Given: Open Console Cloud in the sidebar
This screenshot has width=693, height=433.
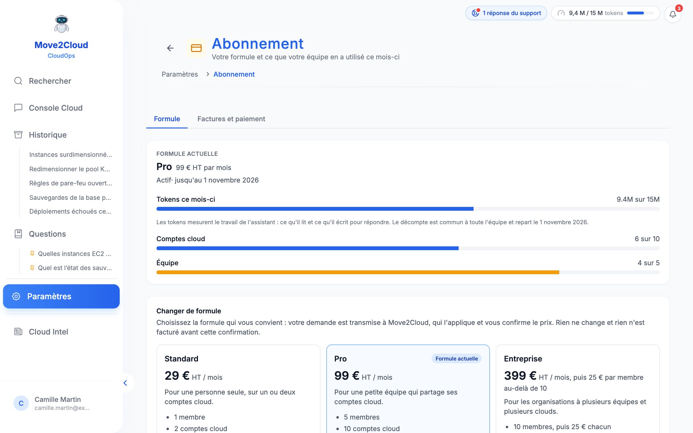Looking at the screenshot, I should 61,108.
